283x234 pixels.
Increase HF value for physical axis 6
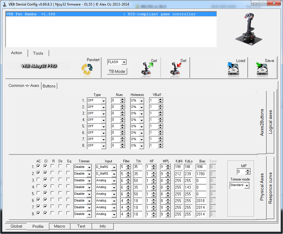(153, 199)
